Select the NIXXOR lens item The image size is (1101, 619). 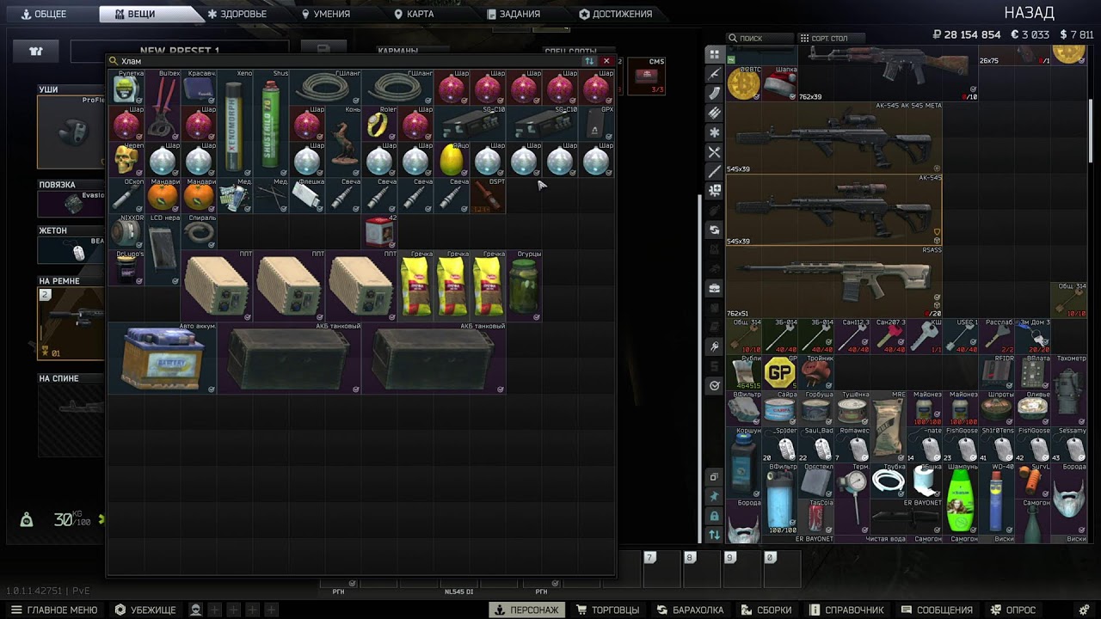126,232
